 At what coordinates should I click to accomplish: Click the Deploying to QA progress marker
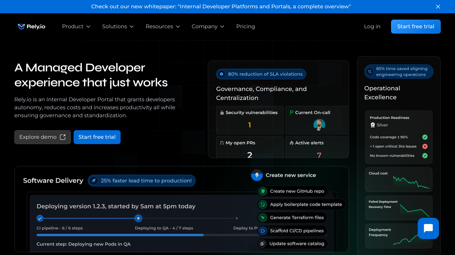pyautogui.click(x=138, y=218)
